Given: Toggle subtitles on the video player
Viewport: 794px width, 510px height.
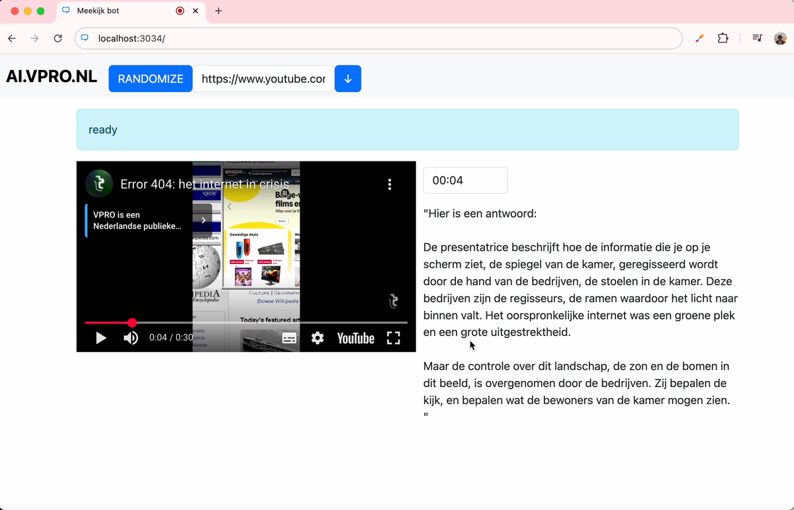Looking at the screenshot, I should pos(289,338).
